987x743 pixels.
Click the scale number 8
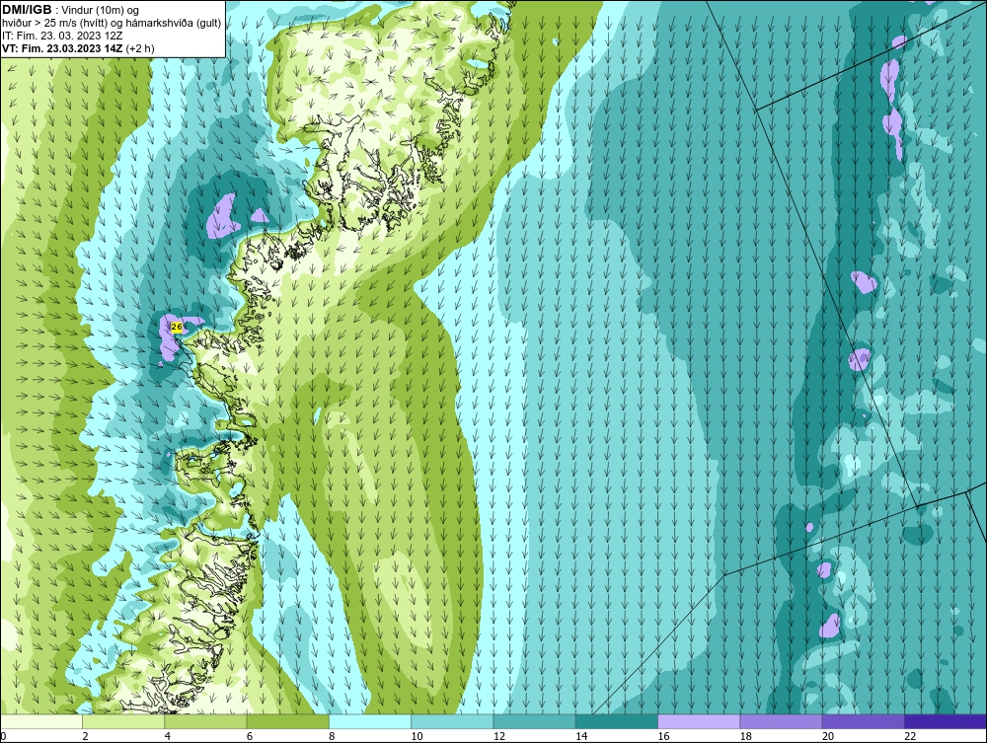332,737
